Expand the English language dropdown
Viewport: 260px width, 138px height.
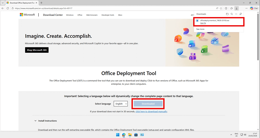[121, 104]
